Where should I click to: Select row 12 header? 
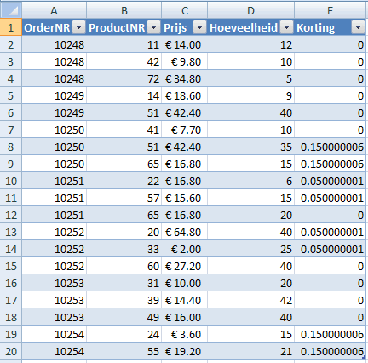[11, 215]
